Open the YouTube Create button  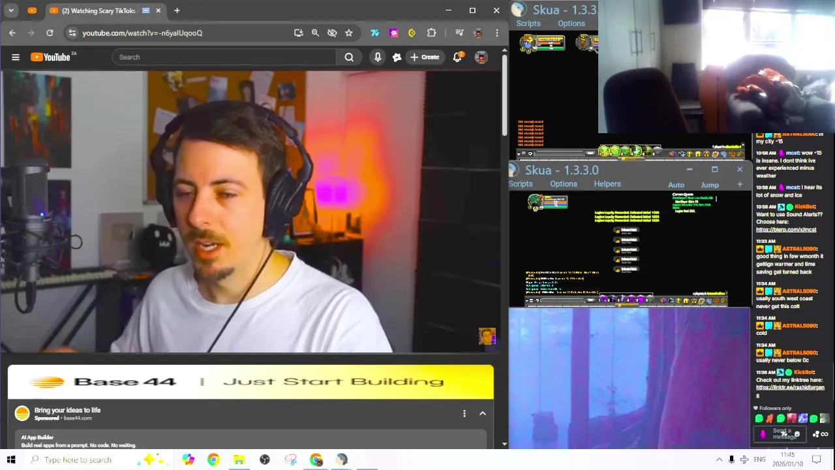point(424,57)
